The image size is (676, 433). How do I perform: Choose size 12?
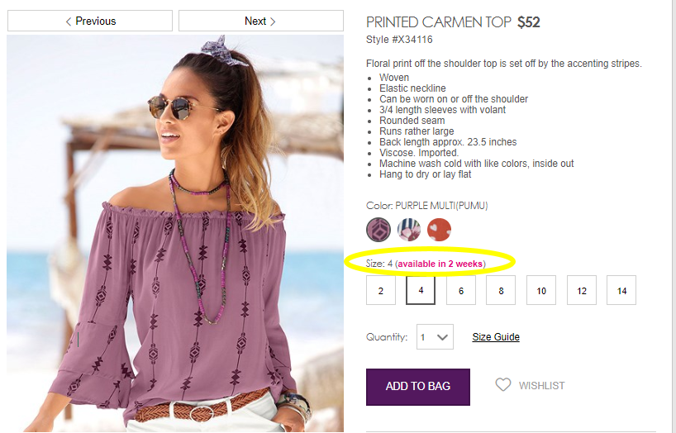click(581, 291)
